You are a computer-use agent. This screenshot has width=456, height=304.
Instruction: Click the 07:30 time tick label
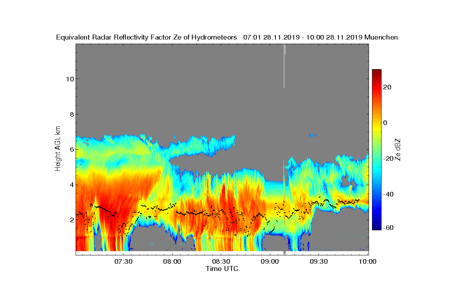click(123, 261)
